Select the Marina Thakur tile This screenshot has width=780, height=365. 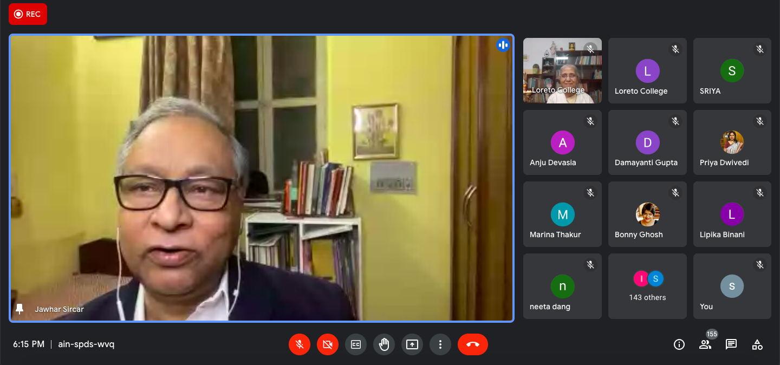pyautogui.click(x=562, y=214)
